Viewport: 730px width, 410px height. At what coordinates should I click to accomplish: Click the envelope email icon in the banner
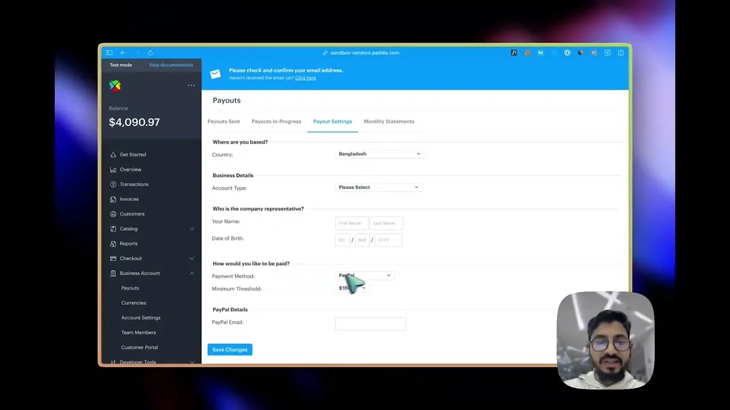(216, 74)
